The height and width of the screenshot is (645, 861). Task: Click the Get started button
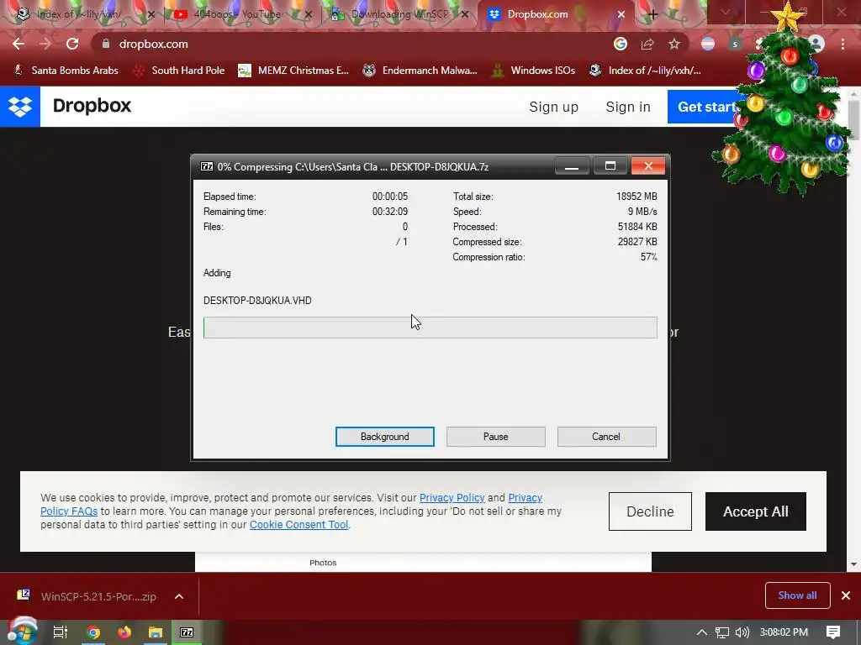point(705,107)
